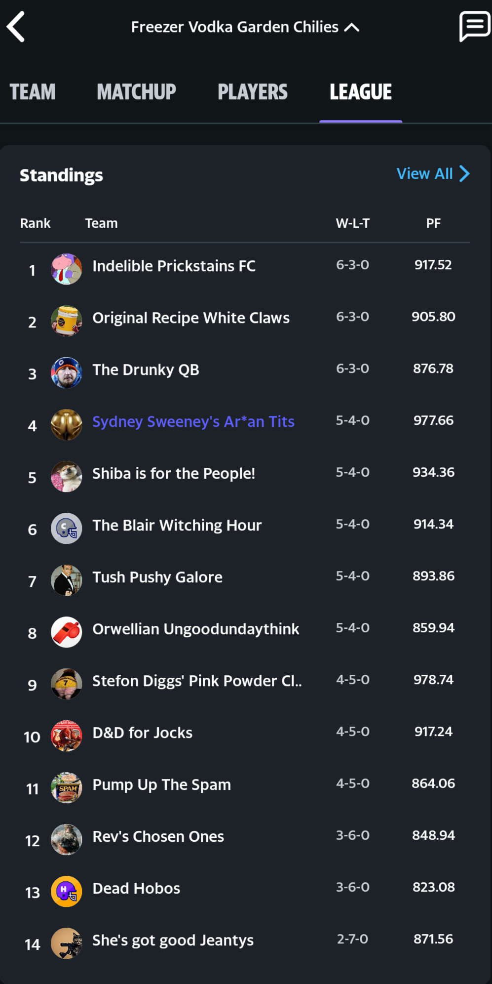Tap Original Recipe White Claws avatar
This screenshot has width=492, height=984.
point(67,321)
